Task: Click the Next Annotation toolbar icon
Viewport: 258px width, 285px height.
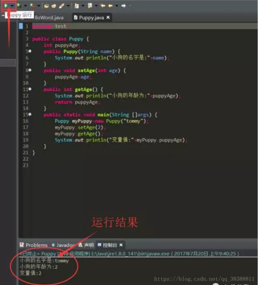Action: tap(77, 6)
